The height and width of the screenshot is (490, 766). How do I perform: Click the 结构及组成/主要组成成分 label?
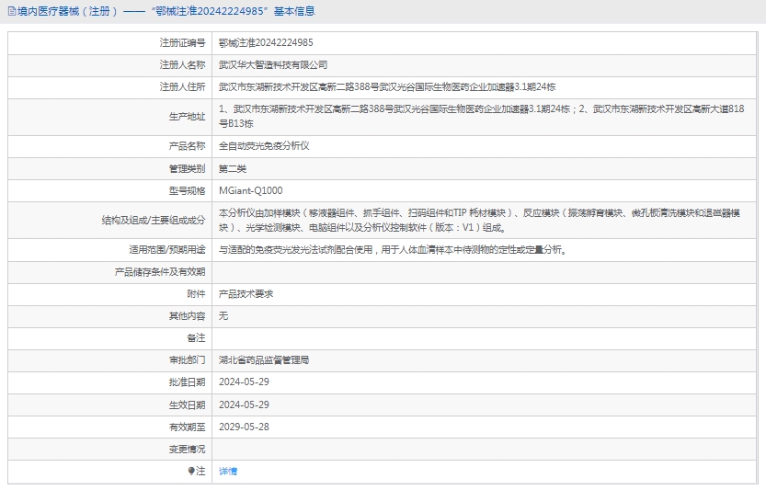(x=154, y=221)
